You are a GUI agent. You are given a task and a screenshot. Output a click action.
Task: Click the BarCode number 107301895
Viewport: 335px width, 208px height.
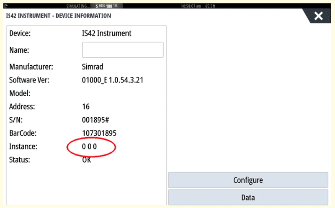(99, 134)
